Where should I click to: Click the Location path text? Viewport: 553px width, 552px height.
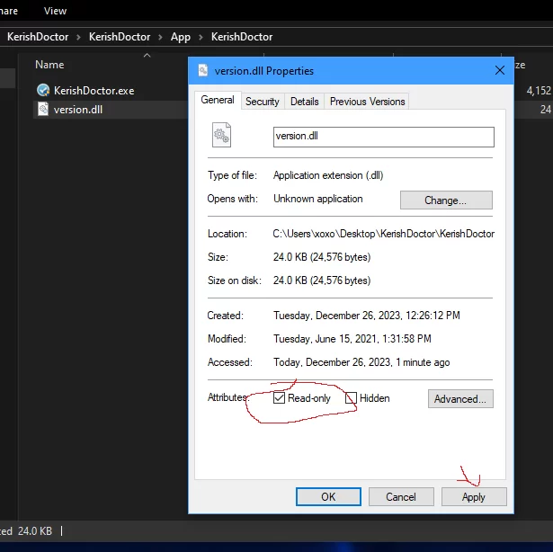[383, 234]
